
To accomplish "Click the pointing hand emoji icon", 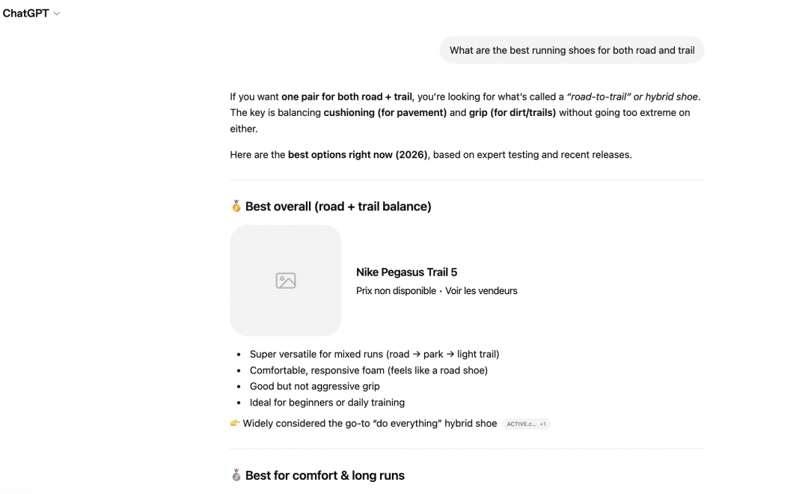I will (x=235, y=424).
